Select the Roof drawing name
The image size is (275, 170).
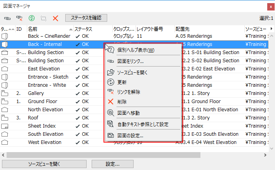click(x=33, y=117)
